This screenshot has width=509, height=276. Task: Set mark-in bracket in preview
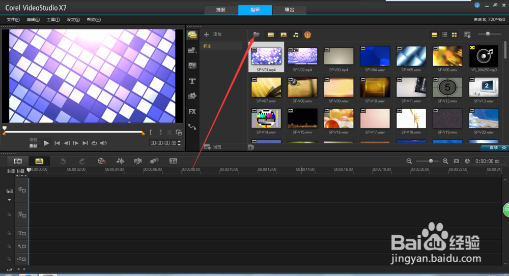[x=151, y=133]
